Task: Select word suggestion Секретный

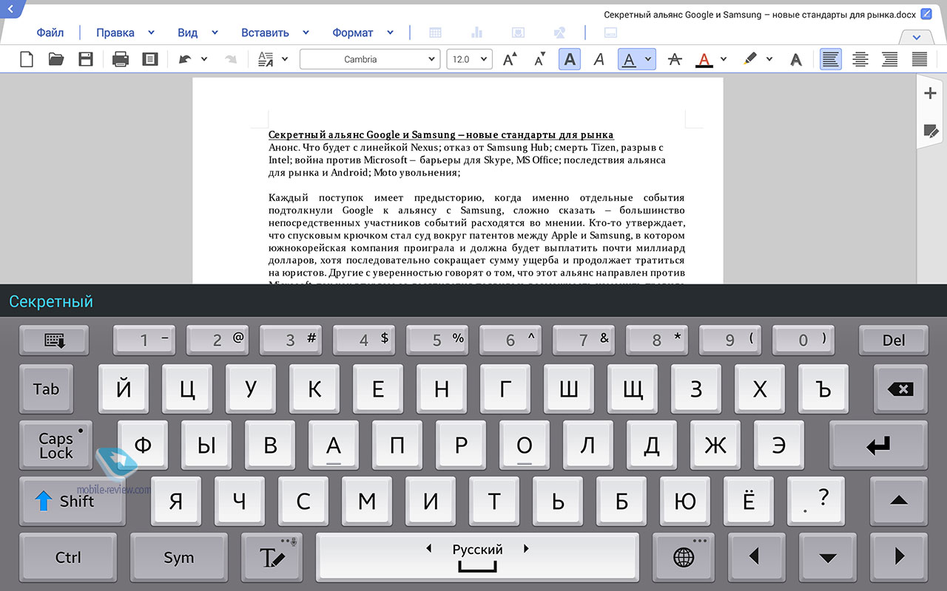Action: point(51,301)
